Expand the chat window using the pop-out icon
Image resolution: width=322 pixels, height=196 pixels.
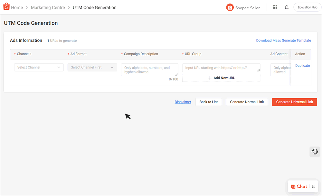tap(313, 186)
